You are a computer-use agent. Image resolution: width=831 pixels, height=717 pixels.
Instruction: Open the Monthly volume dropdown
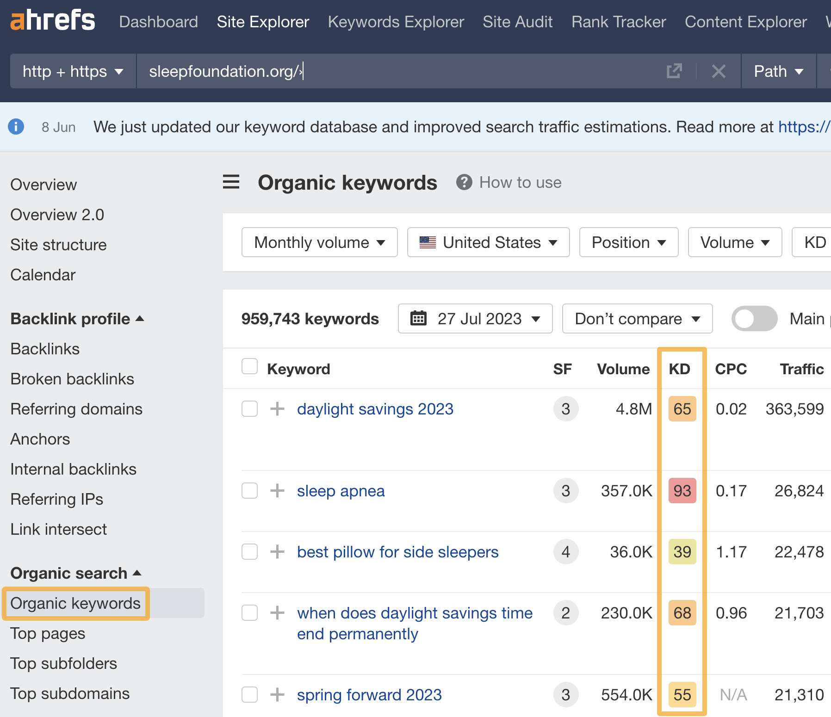point(319,242)
